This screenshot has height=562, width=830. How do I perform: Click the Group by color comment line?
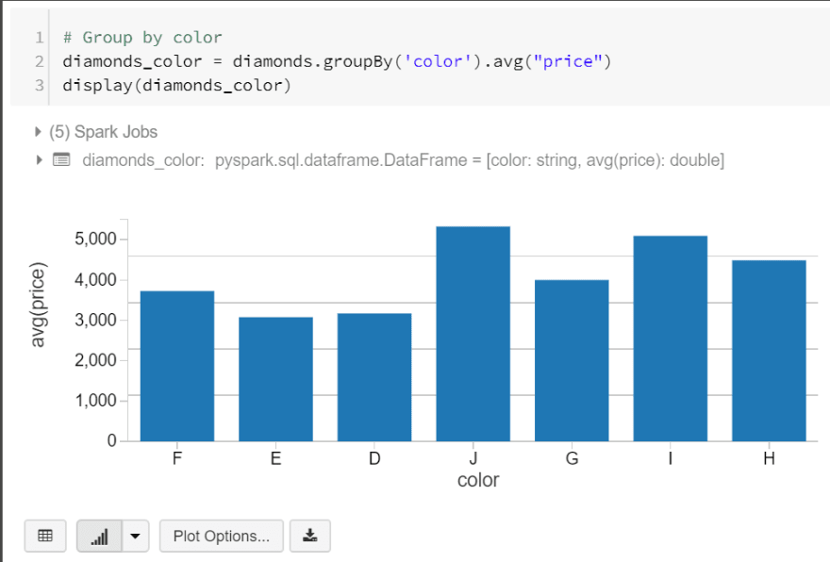(x=142, y=38)
